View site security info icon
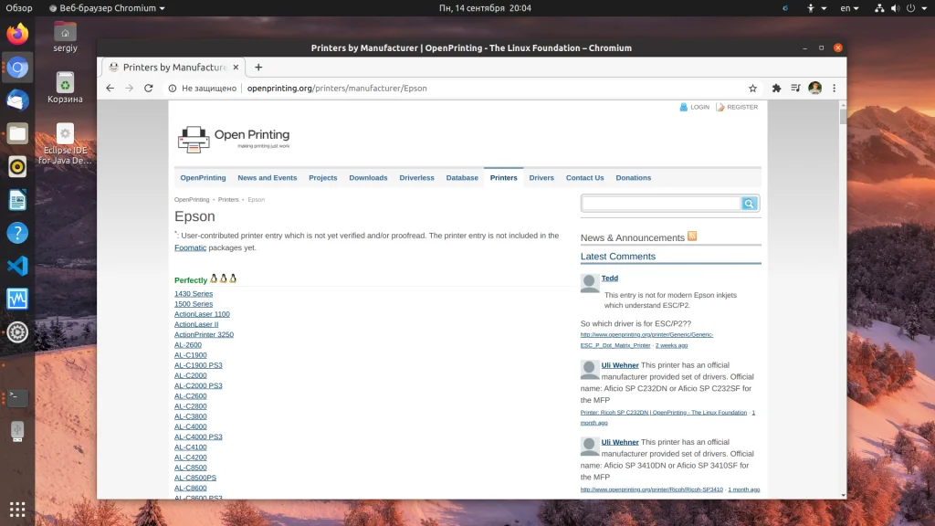 click(173, 89)
